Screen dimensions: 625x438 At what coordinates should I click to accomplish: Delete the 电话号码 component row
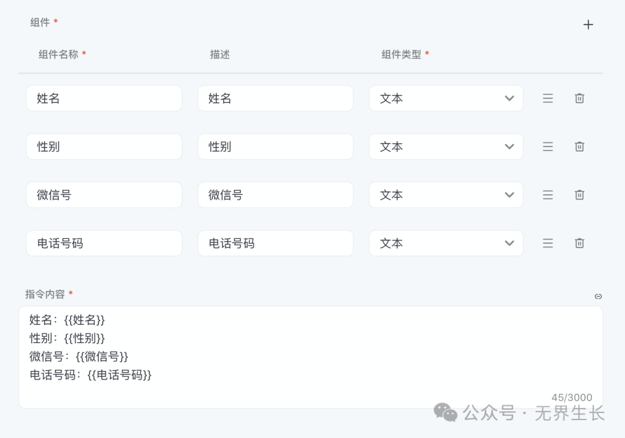pyautogui.click(x=579, y=243)
